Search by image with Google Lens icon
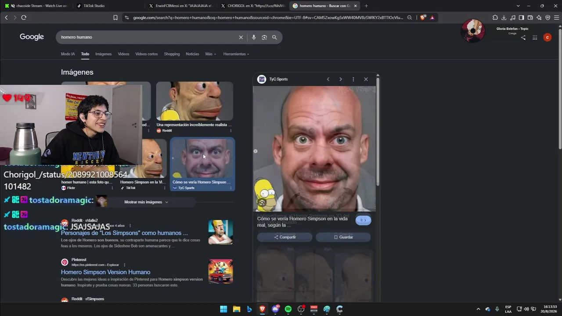The width and height of the screenshot is (562, 316). click(x=264, y=37)
